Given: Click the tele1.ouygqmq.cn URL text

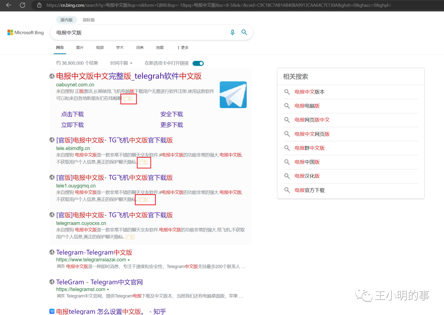Looking at the screenshot, I should (x=76, y=186).
